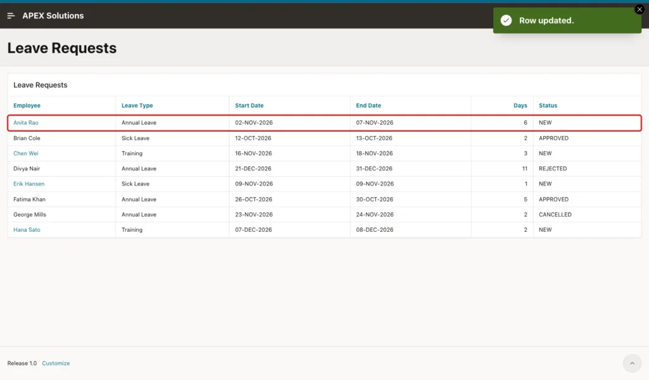Click end date 08-DEC-2026
Viewport: 649px width, 380px height.
click(x=375, y=230)
